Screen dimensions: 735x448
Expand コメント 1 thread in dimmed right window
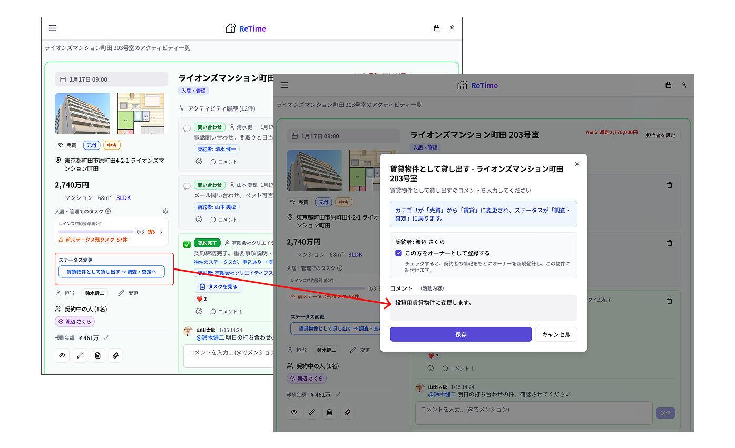pos(458,369)
